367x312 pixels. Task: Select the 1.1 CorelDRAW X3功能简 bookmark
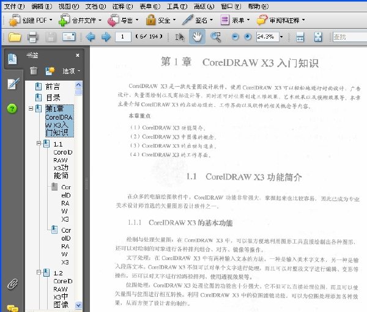(x=62, y=160)
